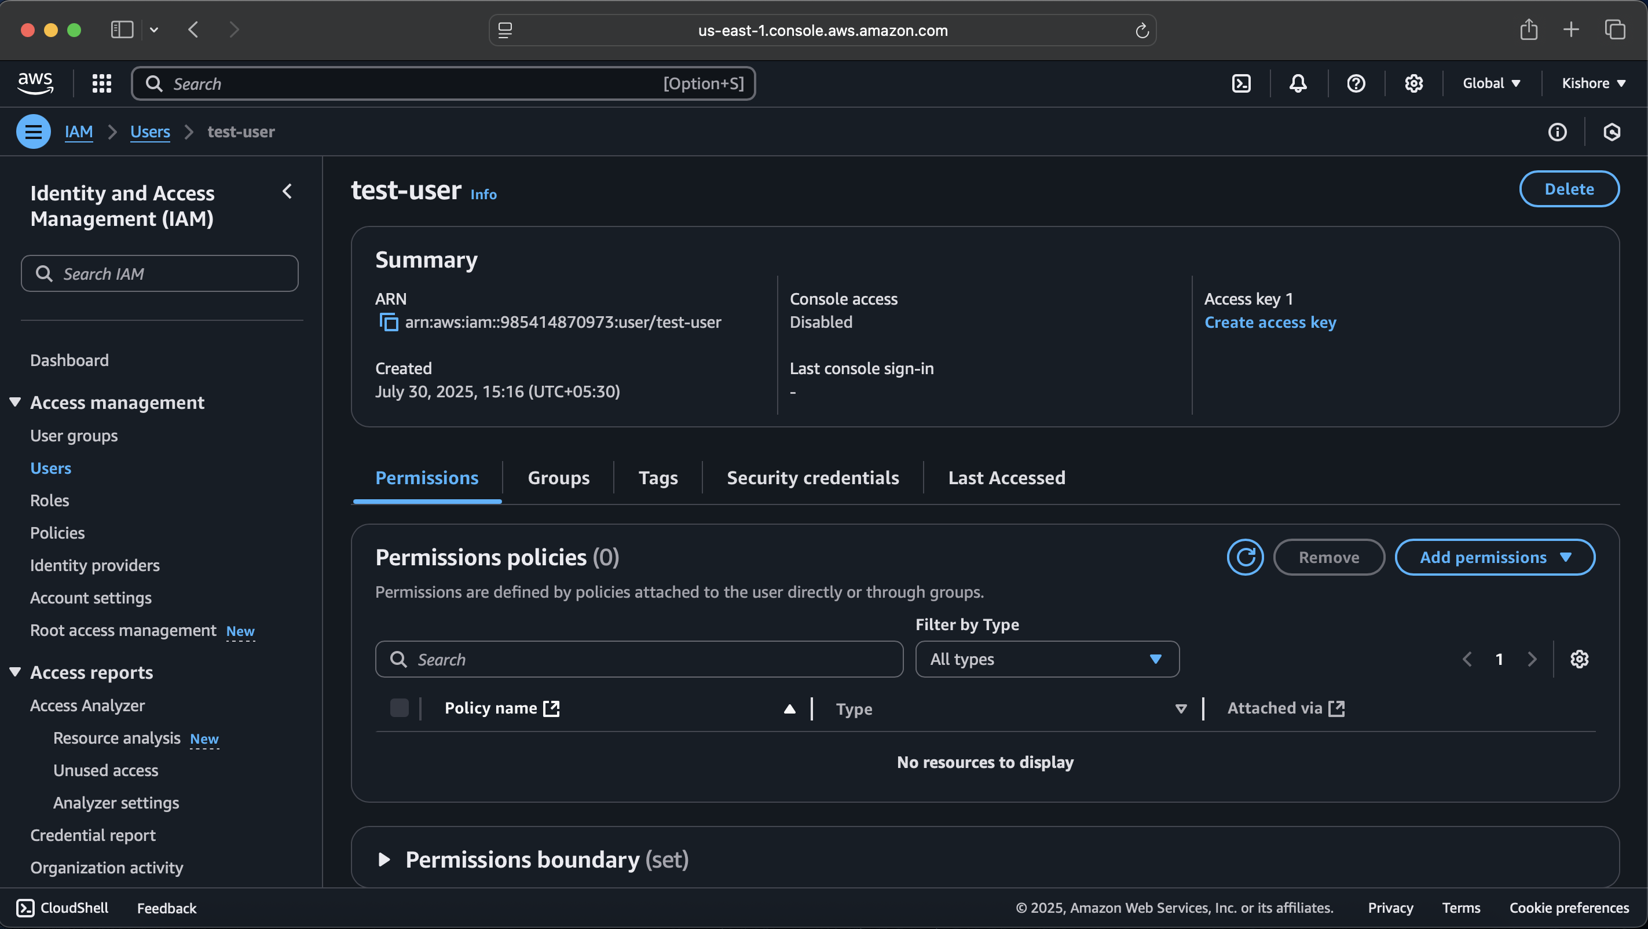Viewport: 1648px width, 929px height.
Task: Open the help question mark menu
Action: (x=1356, y=83)
